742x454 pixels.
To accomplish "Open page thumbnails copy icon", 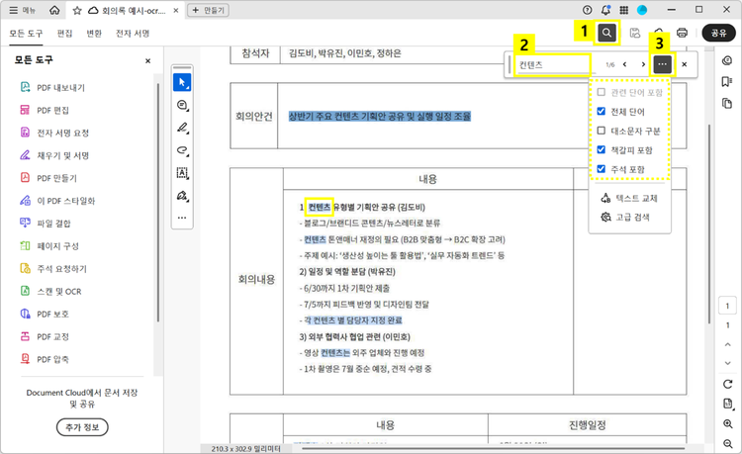I will coord(727,103).
